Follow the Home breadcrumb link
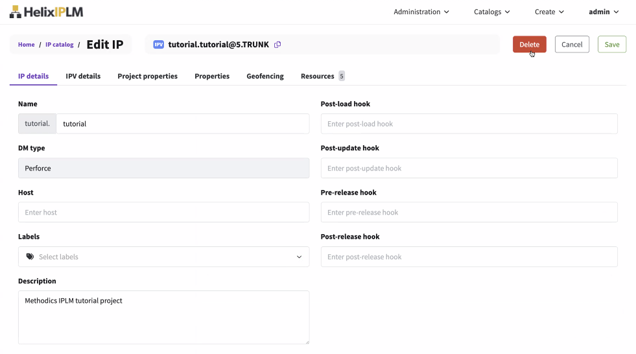The image size is (636, 354). [x=27, y=45]
